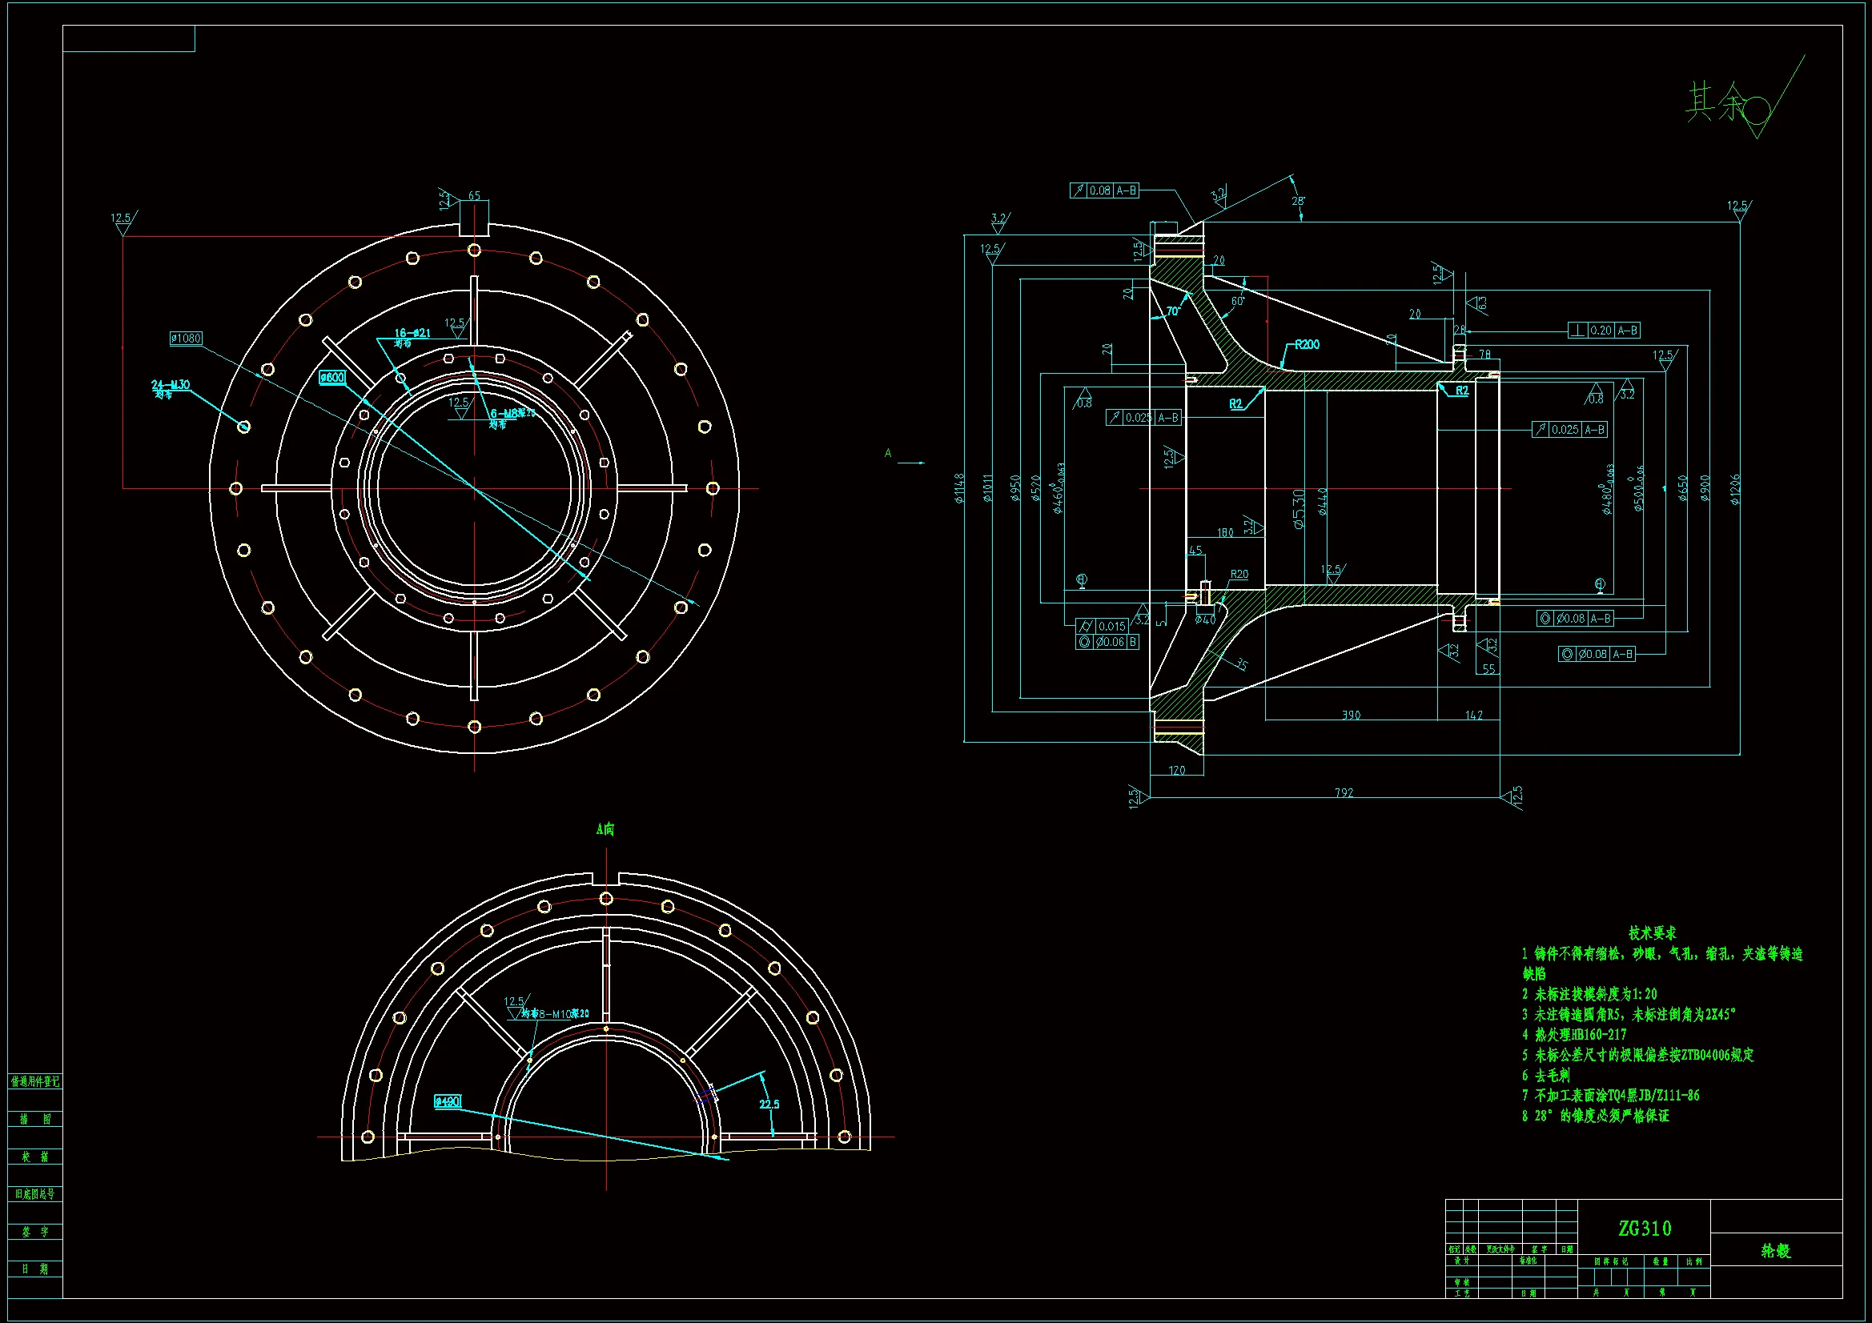Viewport: 1872px width, 1323px height.
Task: Click the boxed Ø1080 dimension label
Action: [x=186, y=339]
